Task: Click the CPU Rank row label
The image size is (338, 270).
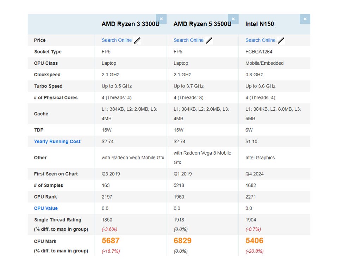Action: tap(45, 197)
